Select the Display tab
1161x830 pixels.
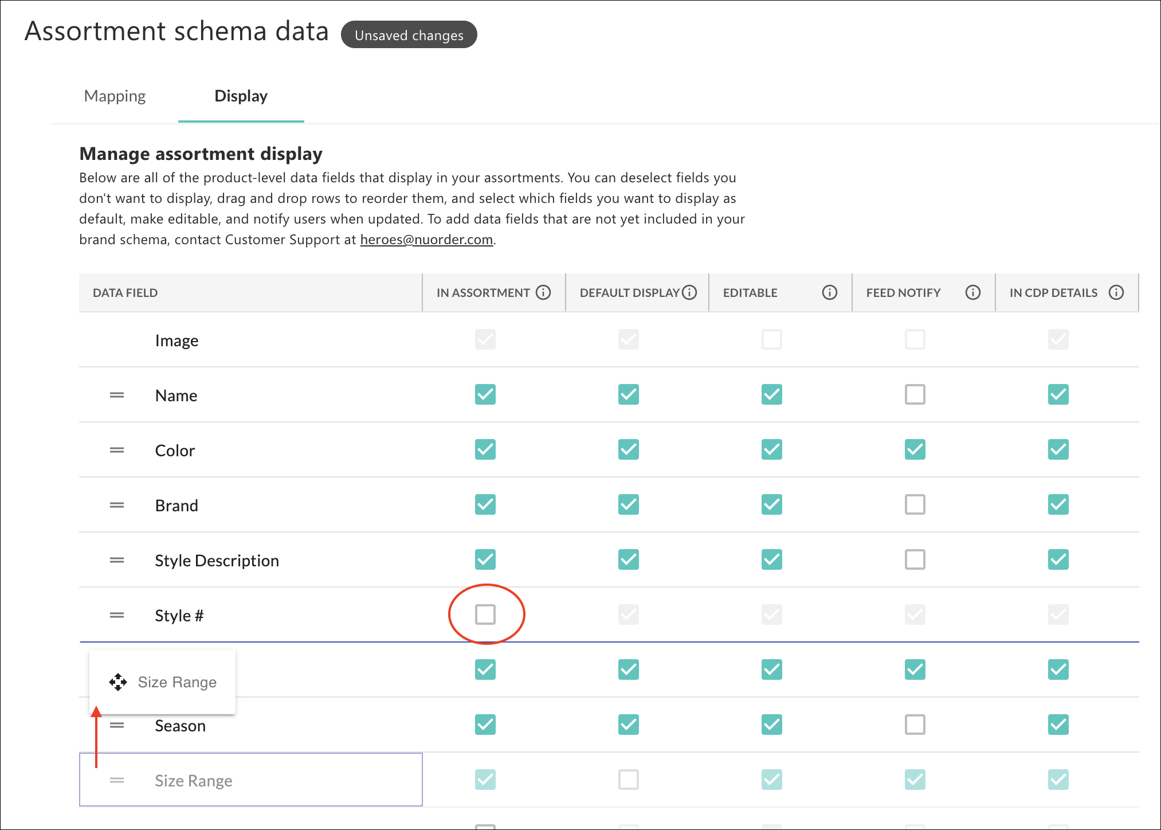pos(241,96)
